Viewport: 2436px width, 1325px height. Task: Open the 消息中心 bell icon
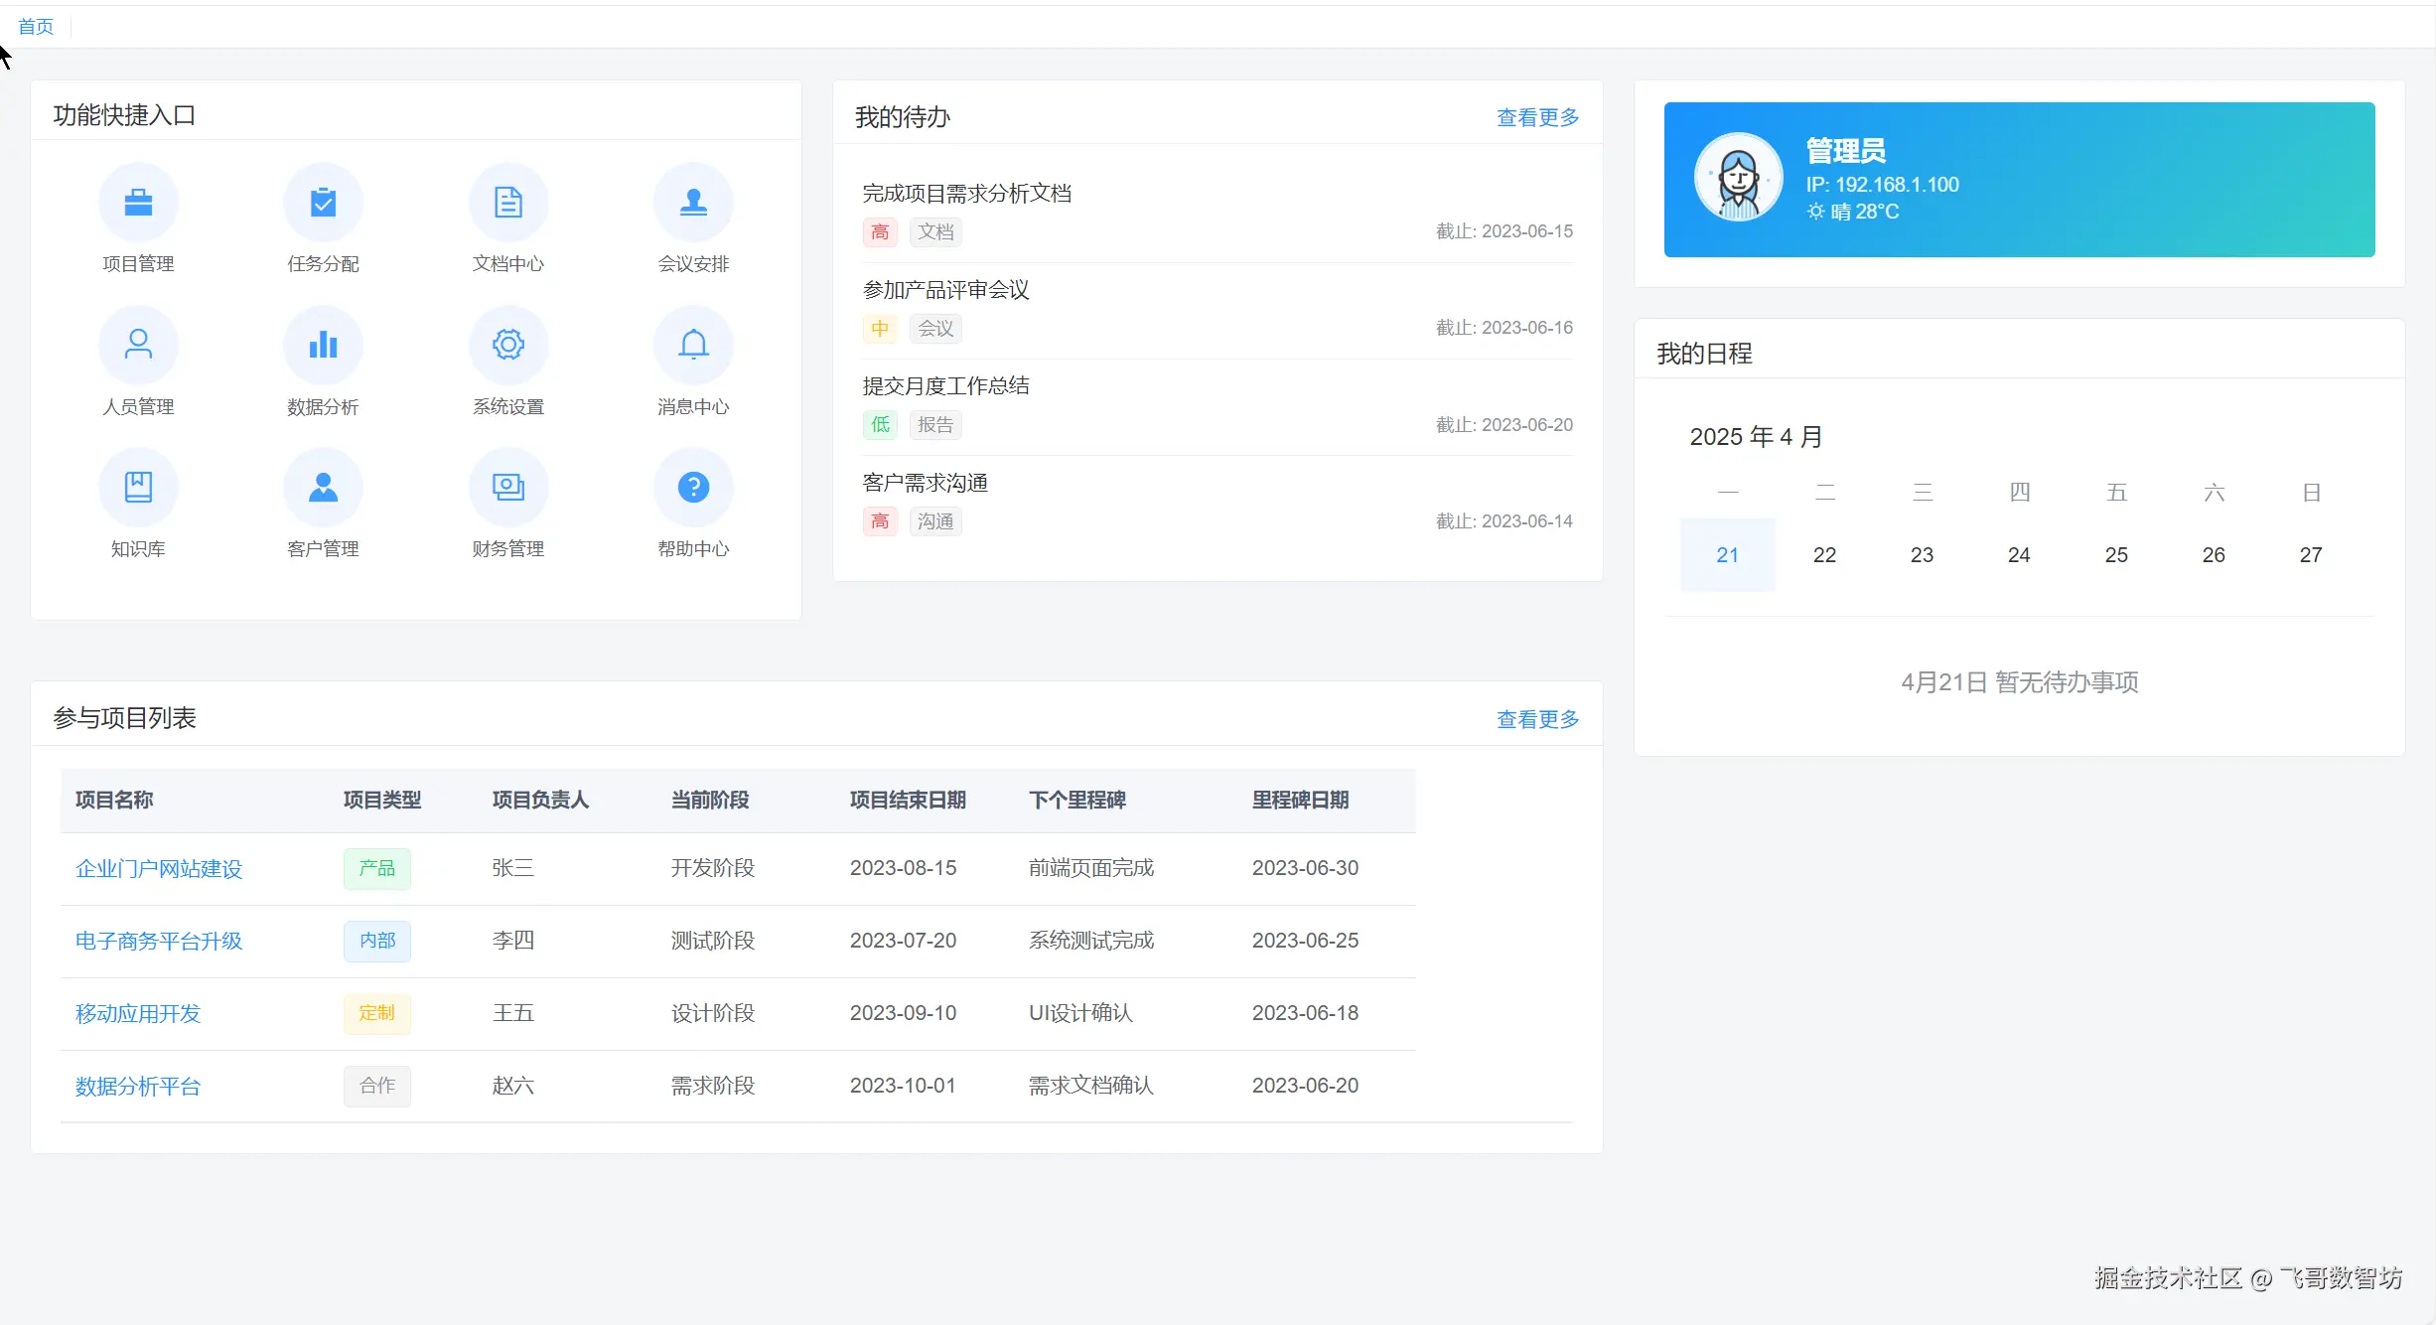(x=693, y=345)
